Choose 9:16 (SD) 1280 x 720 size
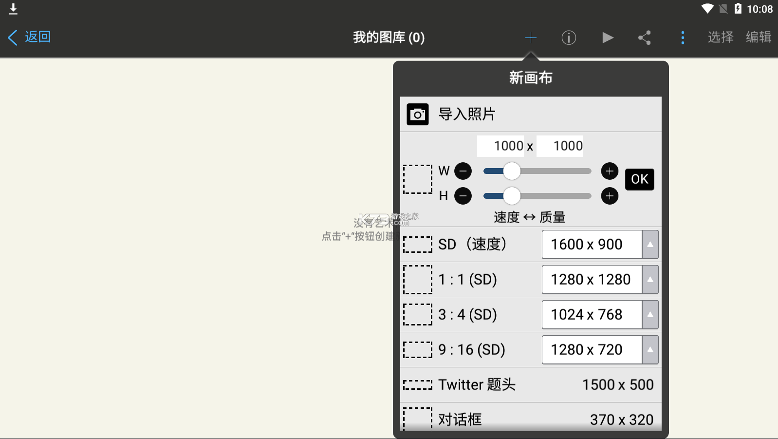Image resolution: width=778 pixels, height=439 pixels. [x=592, y=350]
